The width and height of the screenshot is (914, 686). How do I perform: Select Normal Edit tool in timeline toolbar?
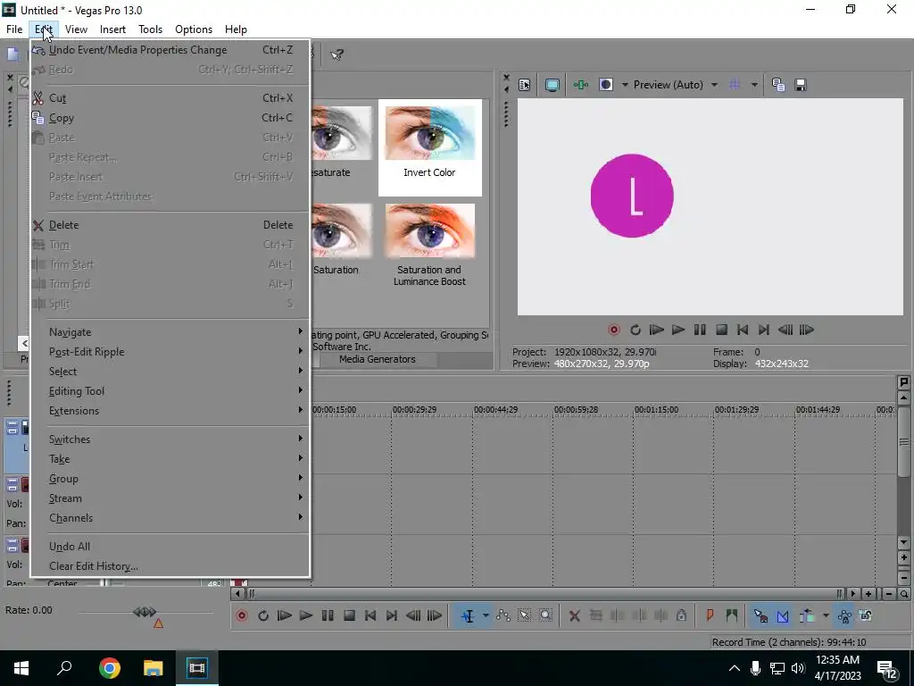point(468,615)
